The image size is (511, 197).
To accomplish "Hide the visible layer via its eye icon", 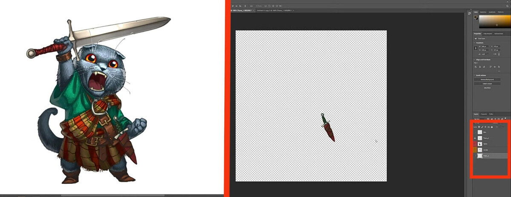I will [x=475, y=138].
